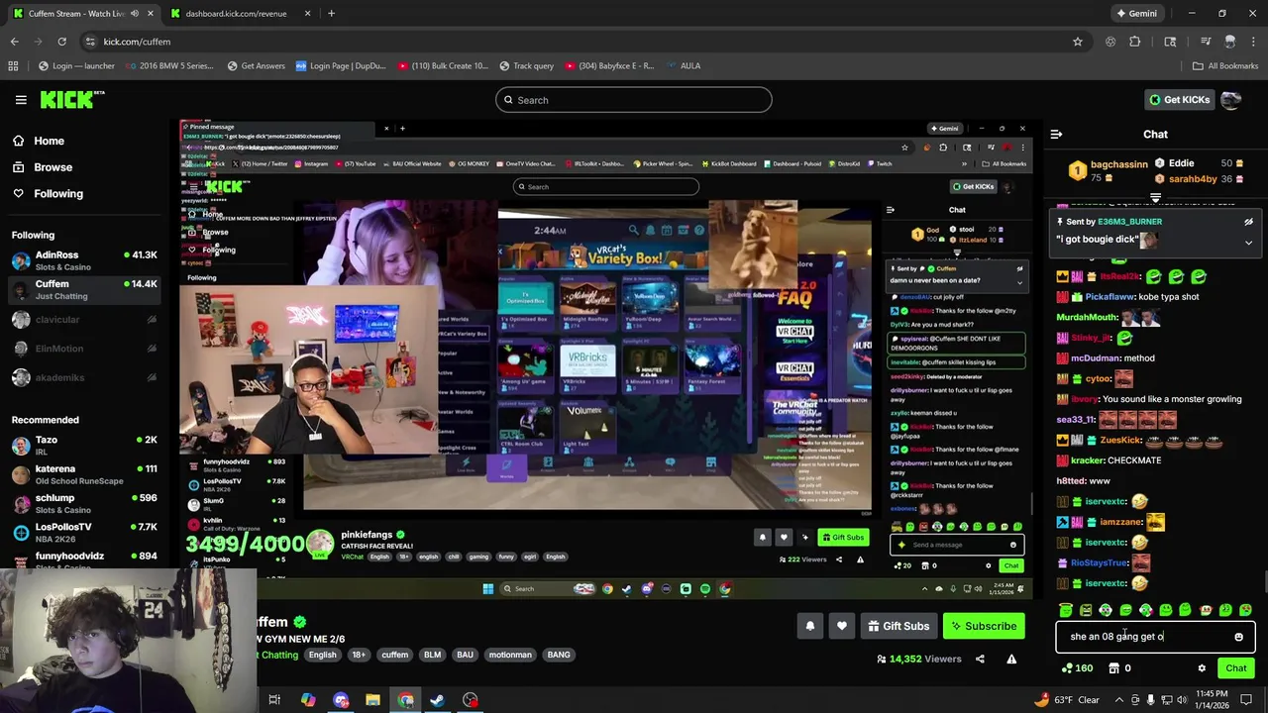Toggle follow heart for Cuffem
This screenshot has width=1268, height=713.
[x=842, y=626]
